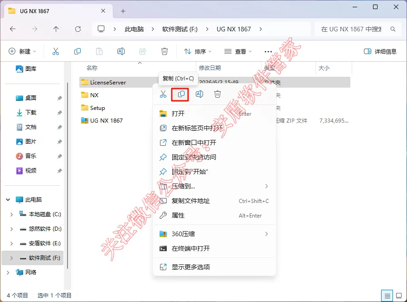407x302 pixels.
Task: Unpin 下载 from quick access
Action: pos(60,113)
